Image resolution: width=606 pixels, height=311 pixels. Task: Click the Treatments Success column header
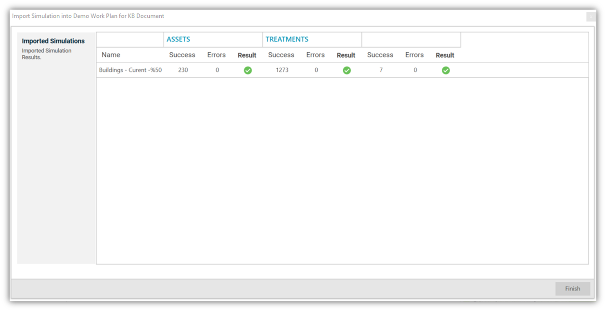point(281,55)
